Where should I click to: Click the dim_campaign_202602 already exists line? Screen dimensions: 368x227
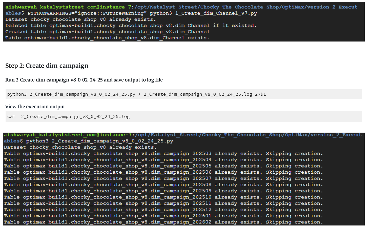(x=163, y=222)
